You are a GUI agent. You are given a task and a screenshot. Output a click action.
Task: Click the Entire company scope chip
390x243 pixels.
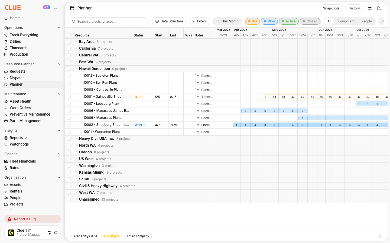tap(138, 236)
